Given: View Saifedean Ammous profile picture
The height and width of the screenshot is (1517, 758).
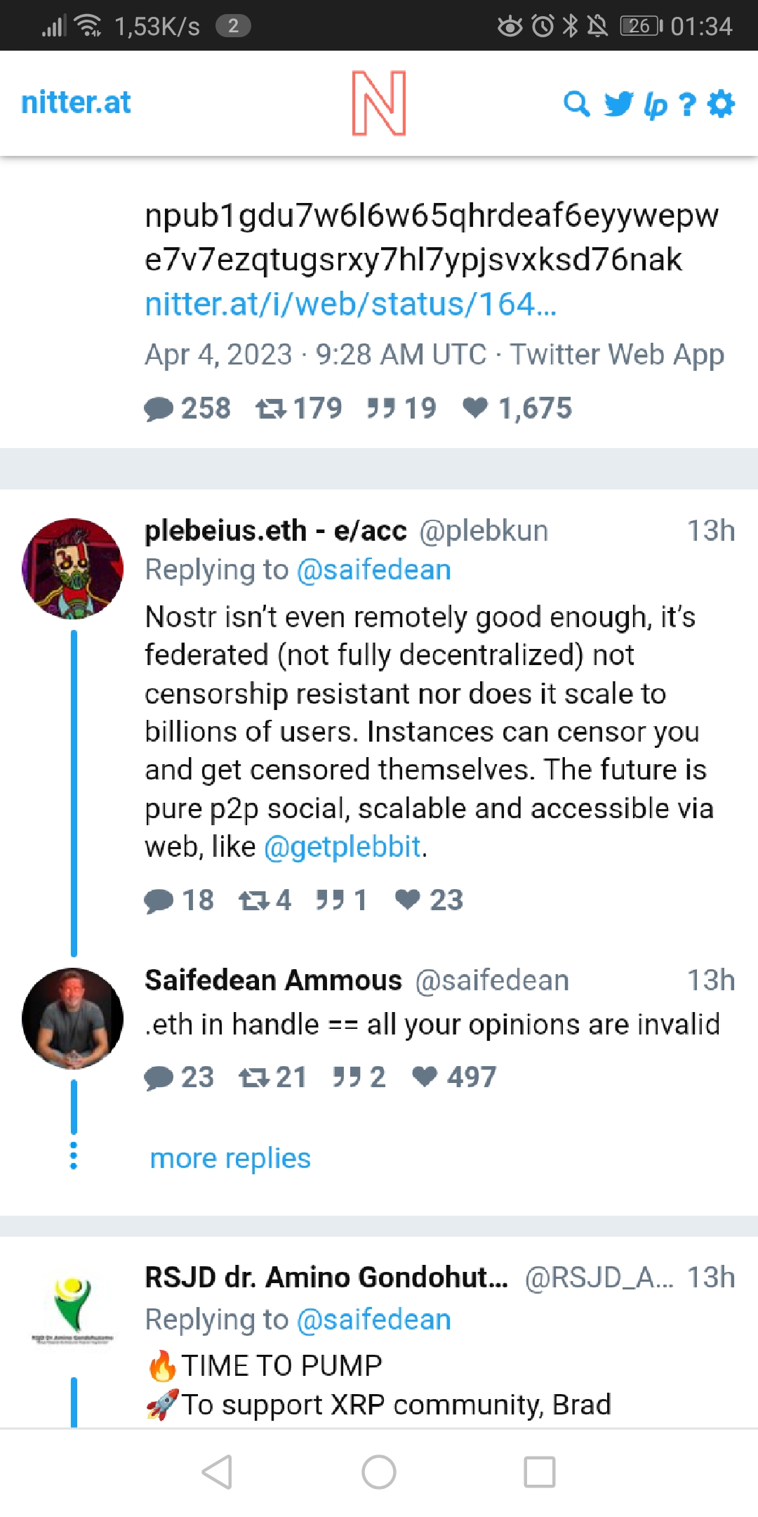Looking at the screenshot, I should [73, 1018].
